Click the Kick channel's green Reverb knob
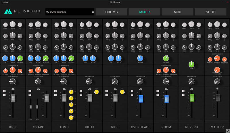230x133 pixels. coord(20,58)
